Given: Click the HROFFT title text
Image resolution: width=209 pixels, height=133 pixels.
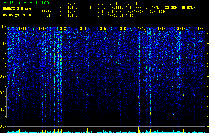Looking at the screenshot, I should (20, 3).
